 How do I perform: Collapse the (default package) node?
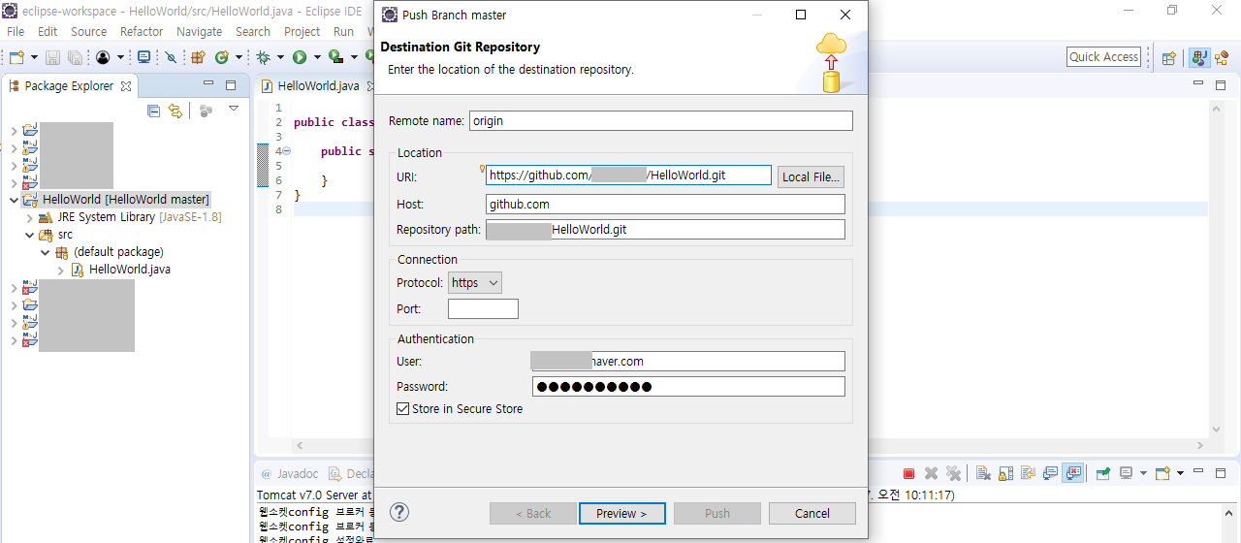45,252
